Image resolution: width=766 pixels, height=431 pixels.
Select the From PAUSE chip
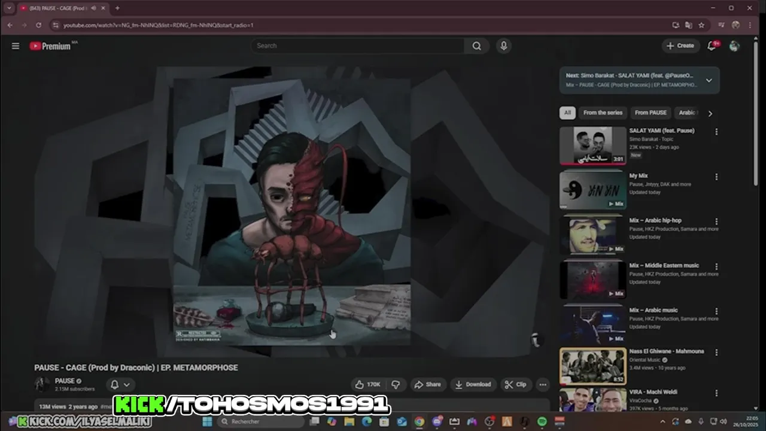[x=651, y=113]
